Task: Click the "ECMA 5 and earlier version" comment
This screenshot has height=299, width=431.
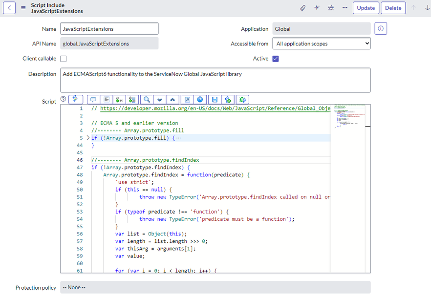Action: click(135, 123)
